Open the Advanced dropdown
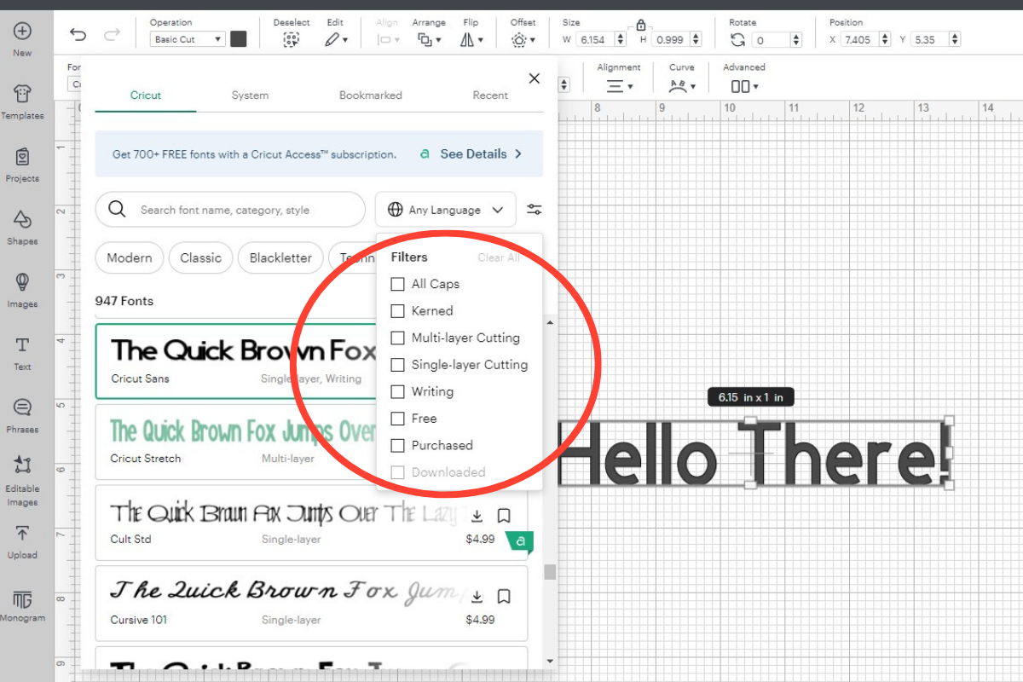This screenshot has width=1023, height=682. (x=744, y=86)
